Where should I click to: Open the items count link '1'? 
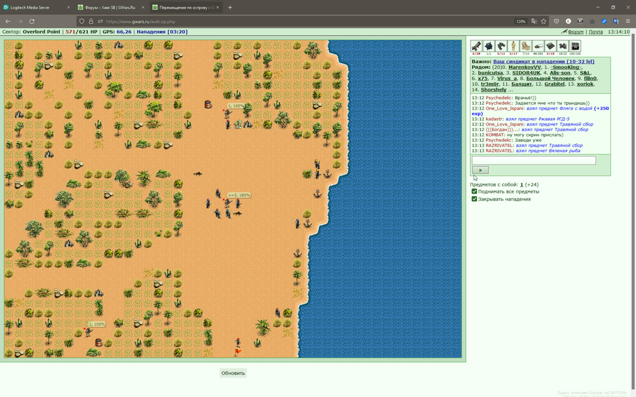click(522, 185)
